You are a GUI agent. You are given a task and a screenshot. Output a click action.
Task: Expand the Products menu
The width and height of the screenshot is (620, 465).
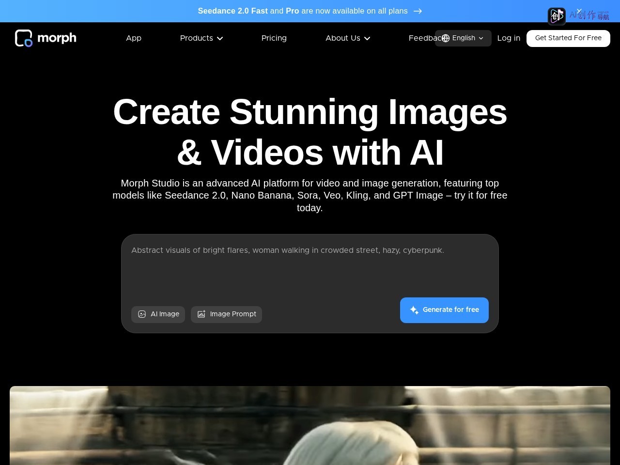(x=201, y=38)
